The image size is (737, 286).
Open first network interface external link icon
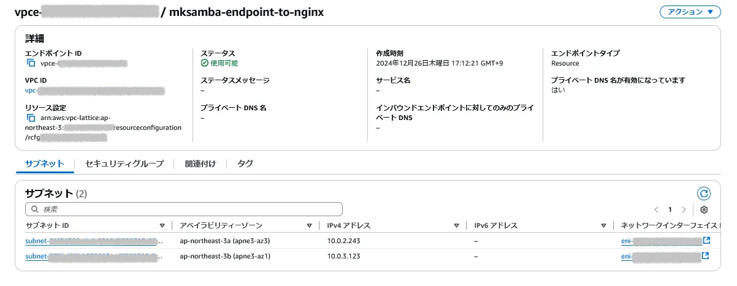[706, 241]
